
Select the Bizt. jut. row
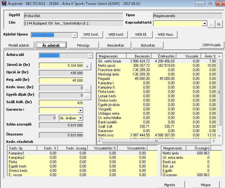[x=192, y=166]
